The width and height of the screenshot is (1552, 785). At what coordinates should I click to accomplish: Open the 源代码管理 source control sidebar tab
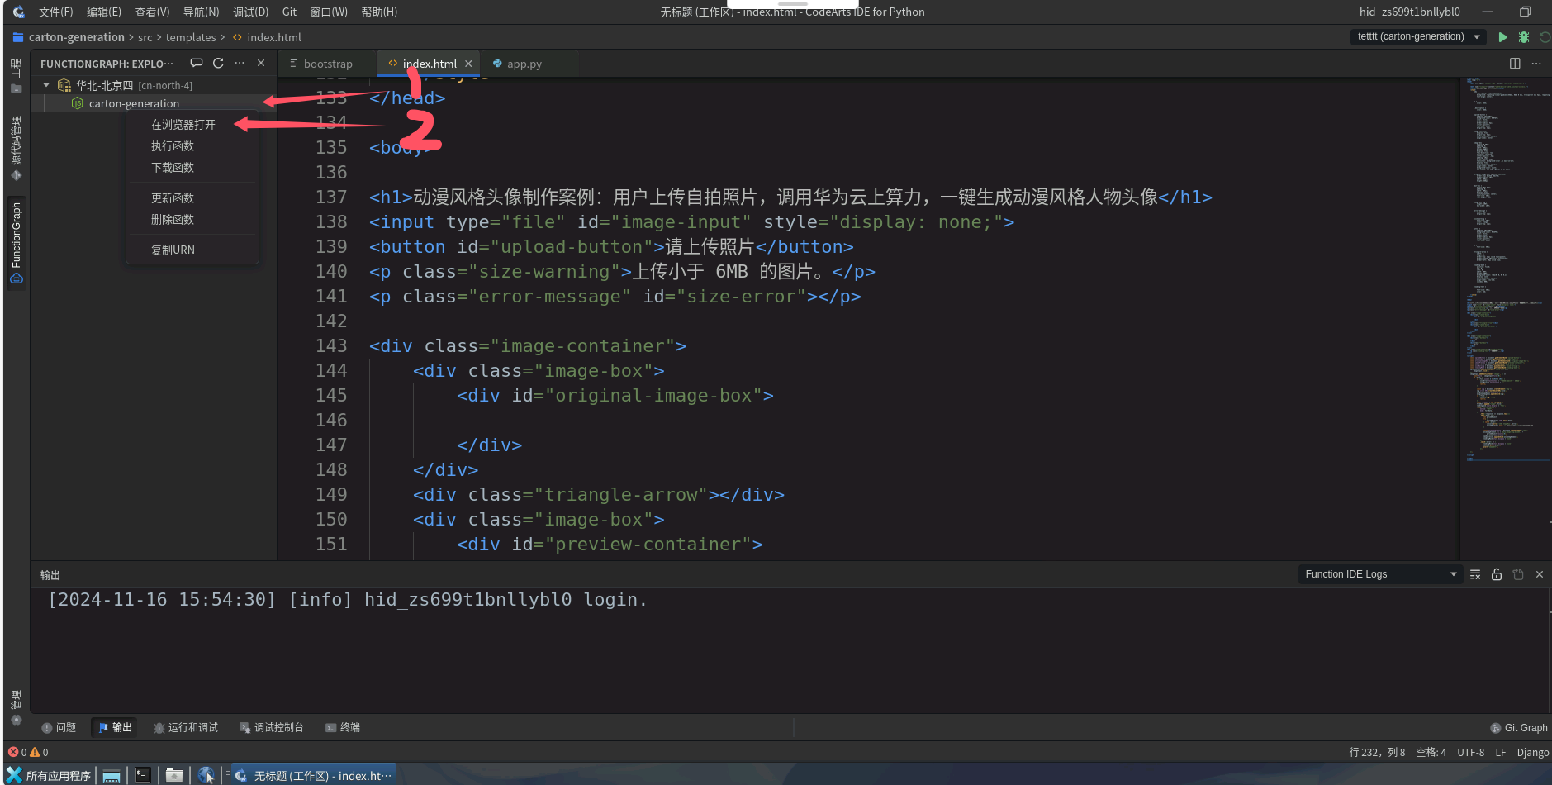point(16,149)
